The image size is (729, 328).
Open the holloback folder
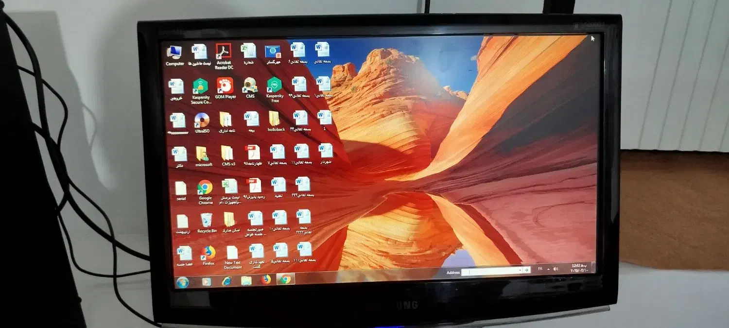(x=275, y=121)
